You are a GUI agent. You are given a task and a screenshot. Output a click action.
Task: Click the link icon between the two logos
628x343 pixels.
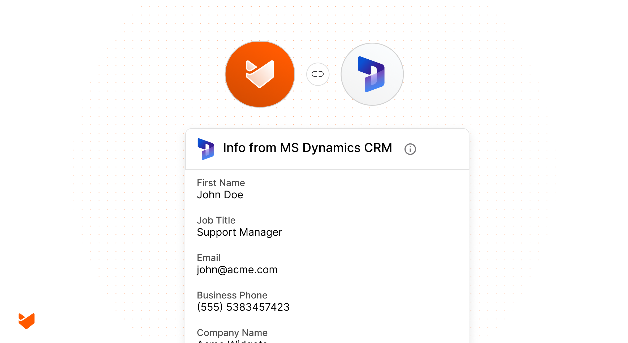coord(317,74)
